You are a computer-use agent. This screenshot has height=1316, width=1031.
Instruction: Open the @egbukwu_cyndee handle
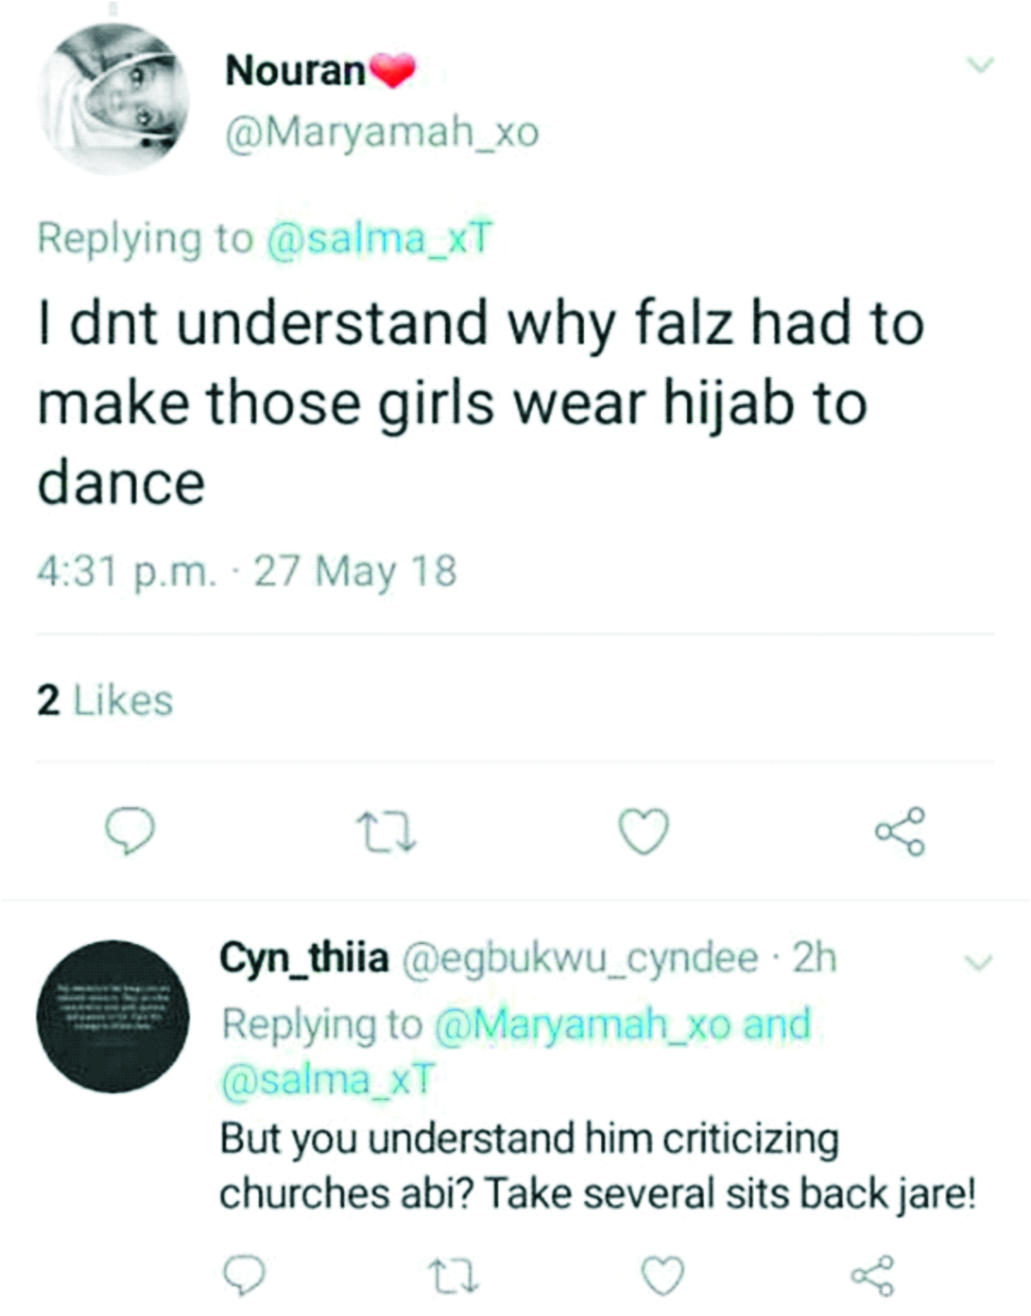pos(580,959)
